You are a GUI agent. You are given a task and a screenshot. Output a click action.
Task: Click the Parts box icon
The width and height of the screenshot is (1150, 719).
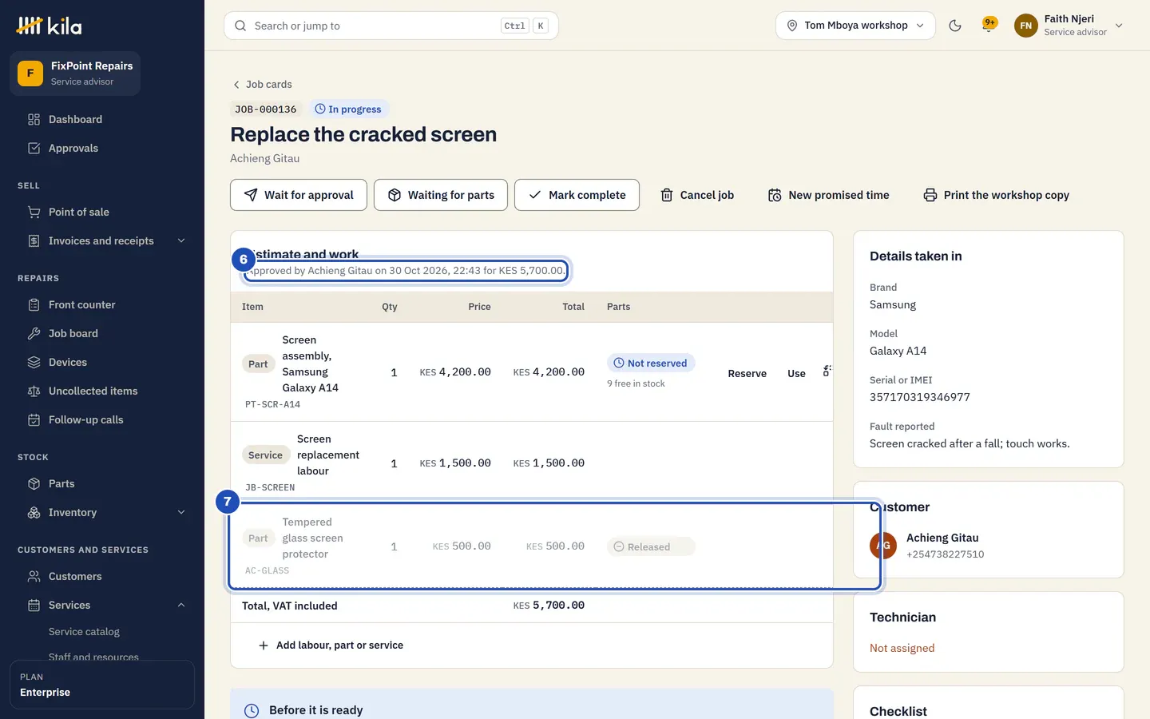pos(34,483)
